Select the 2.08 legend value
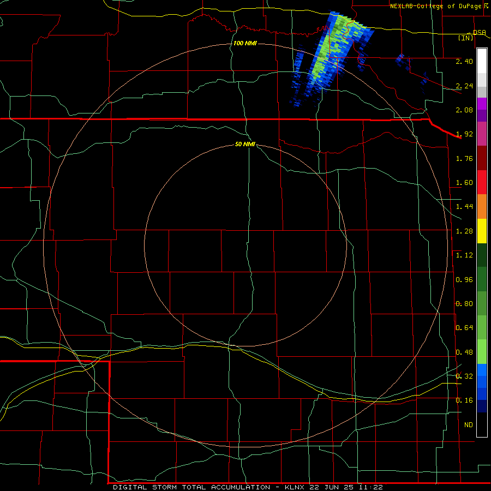491x491 pixels. click(464, 110)
